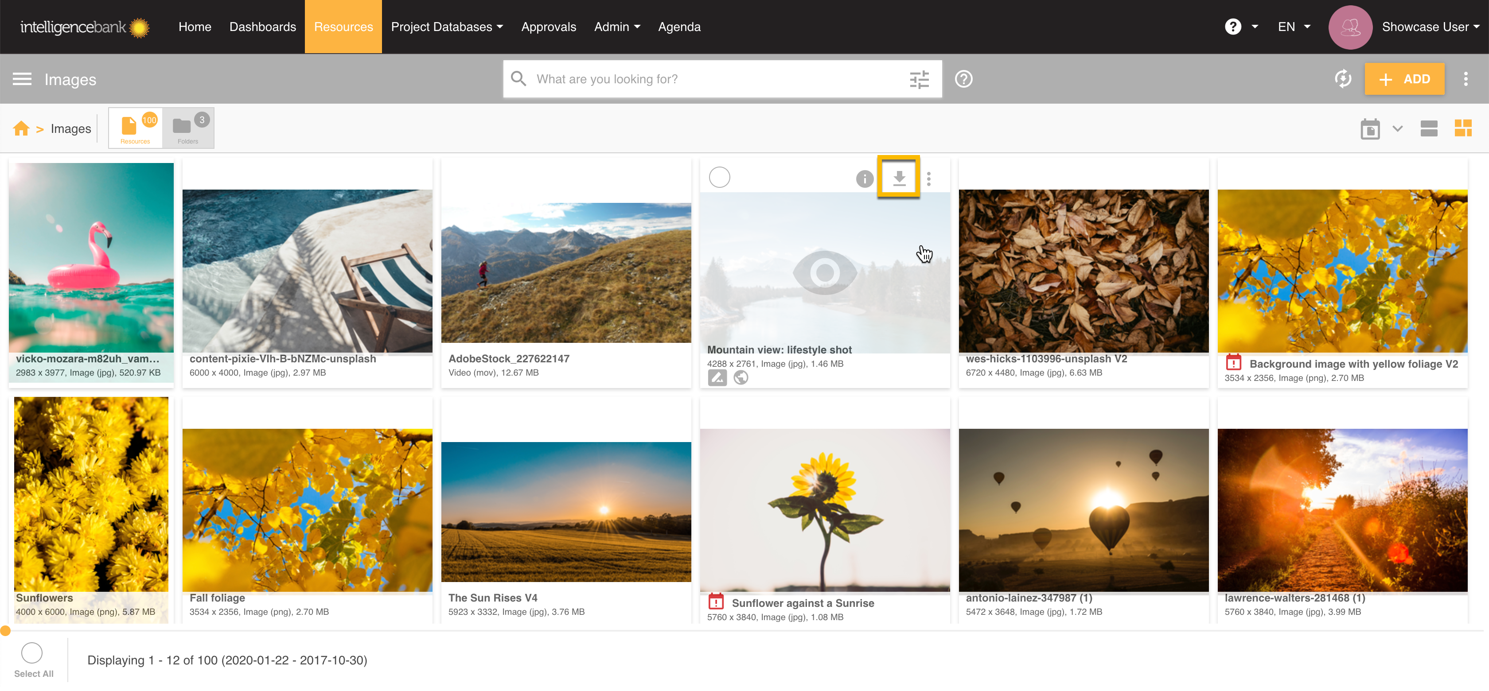This screenshot has height=691, width=1489.
Task: Click the home breadcrumb icon
Action: pos(21,128)
